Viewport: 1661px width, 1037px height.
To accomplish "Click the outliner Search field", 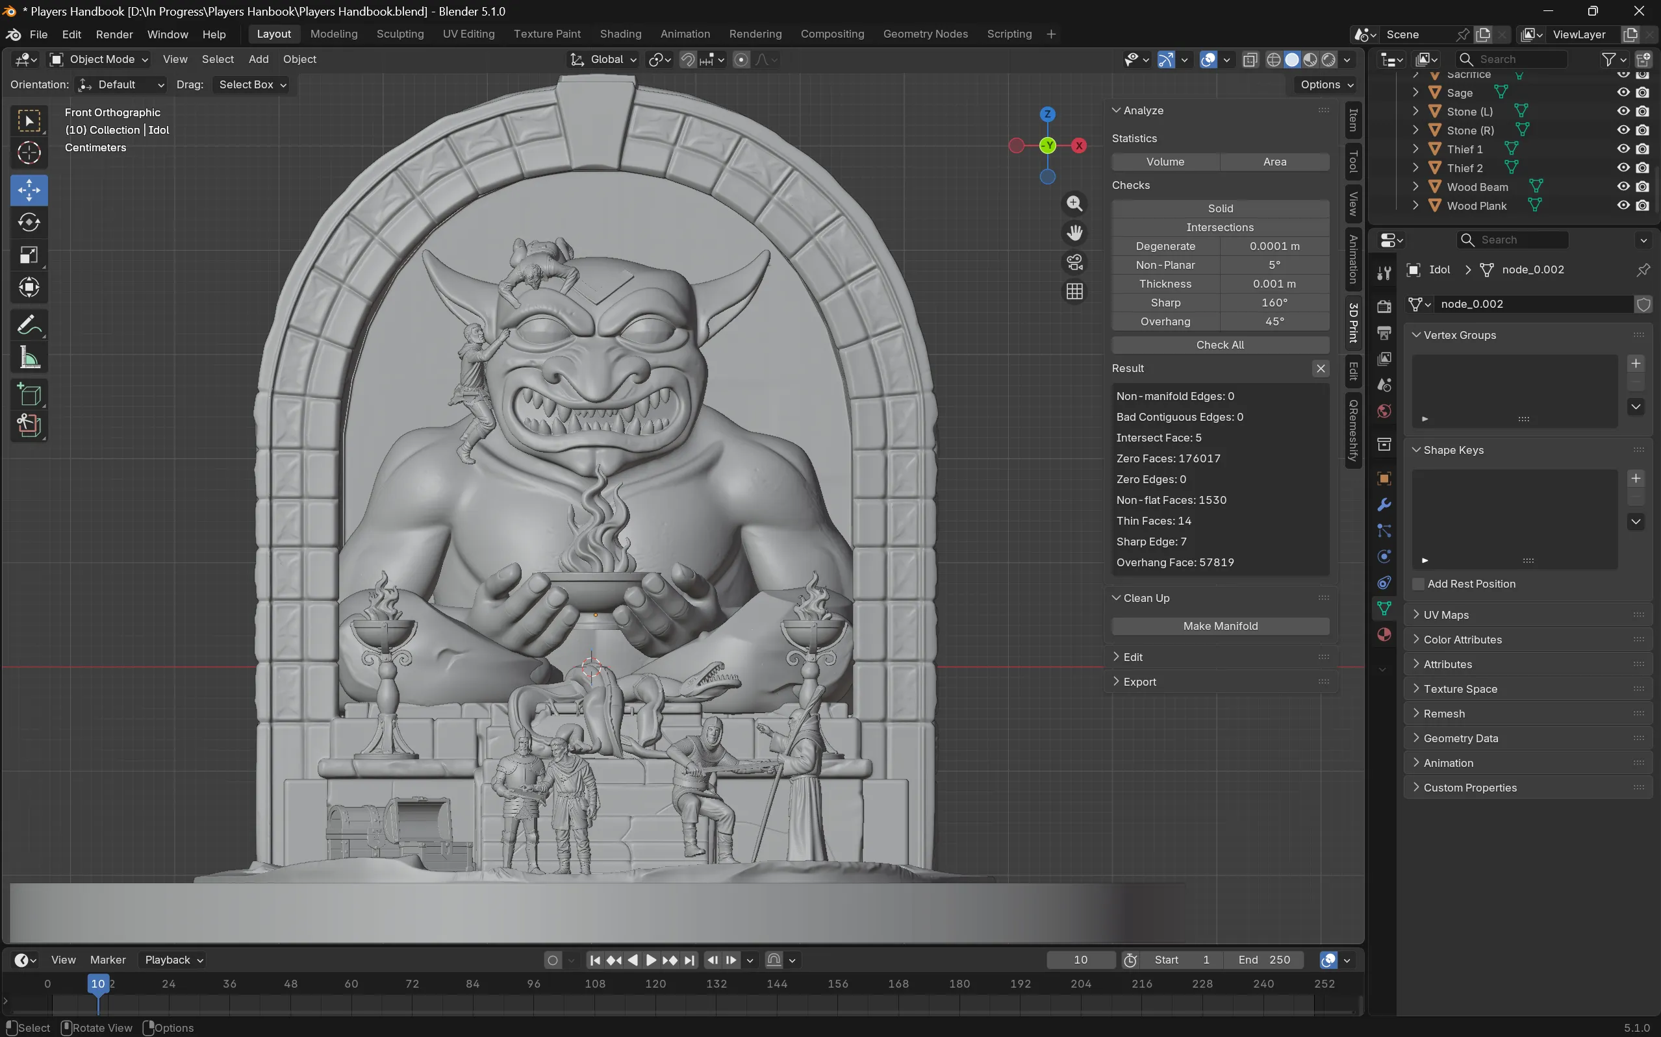I will click(1512, 60).
